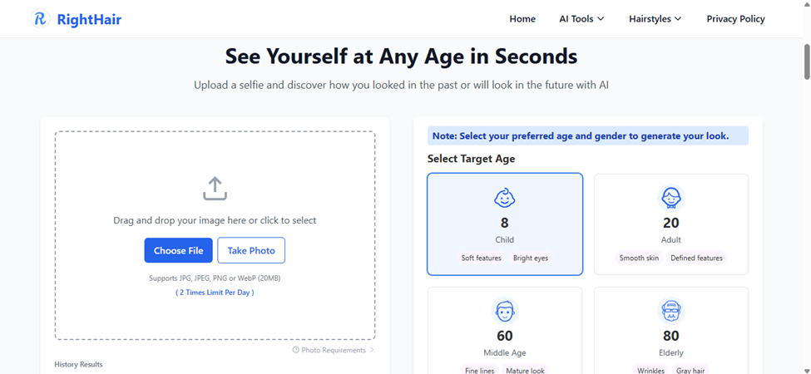Expand the Hairstyles dropdown menu
The width and height of the screenshot is (811, 374).
[x=655, y=19]
